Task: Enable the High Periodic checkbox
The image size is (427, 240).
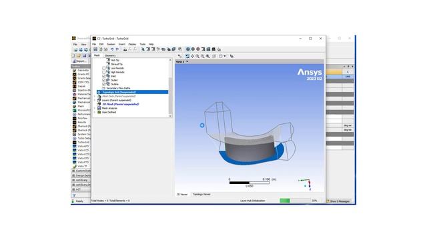Action: [x=104, y=73]
